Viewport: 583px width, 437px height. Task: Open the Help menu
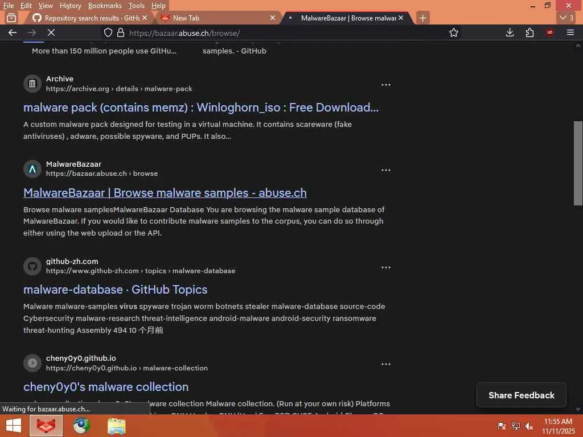point(158,6)
